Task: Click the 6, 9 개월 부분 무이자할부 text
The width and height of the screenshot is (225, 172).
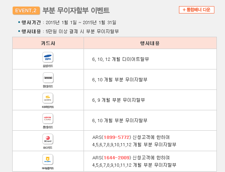Action: pyautogui.click(x=119, y=100)
